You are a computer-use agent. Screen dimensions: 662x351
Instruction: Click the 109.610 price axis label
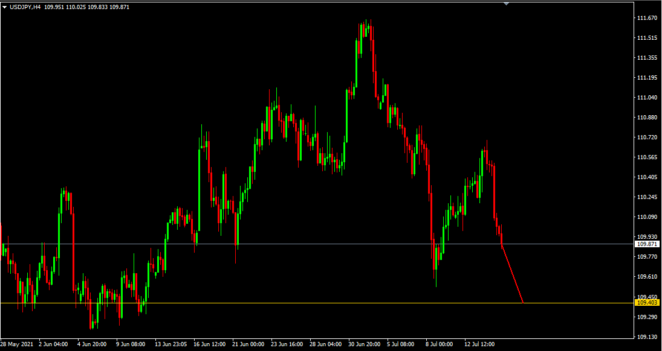tap(647, 277)
